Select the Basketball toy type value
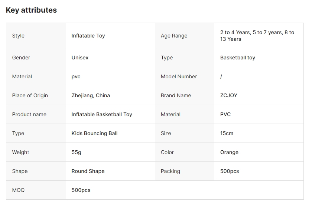Viewport: 312px width, 206px height. pyautogui.click(x=237, y=58)
